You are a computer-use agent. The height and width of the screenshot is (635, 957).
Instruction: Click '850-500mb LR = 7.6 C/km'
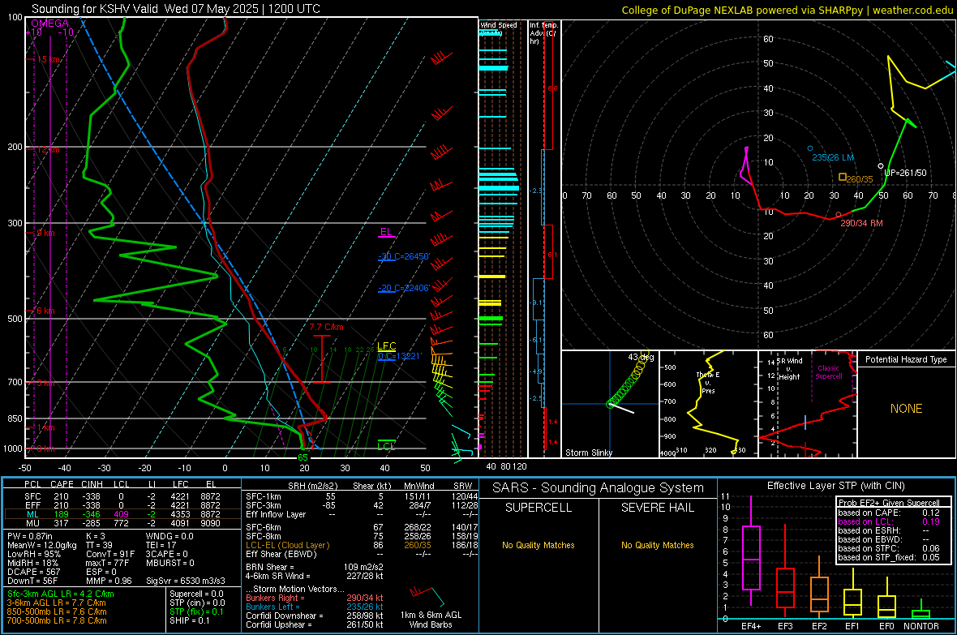pyautogui.click(x=57, y=611)
